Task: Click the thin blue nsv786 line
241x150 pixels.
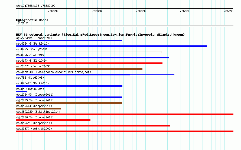Action: tap(125, 80)
